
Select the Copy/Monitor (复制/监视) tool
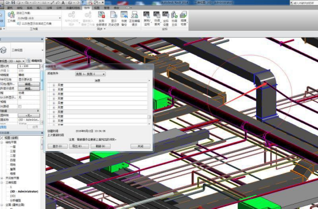pyautogui.click(x=147, y=19)
